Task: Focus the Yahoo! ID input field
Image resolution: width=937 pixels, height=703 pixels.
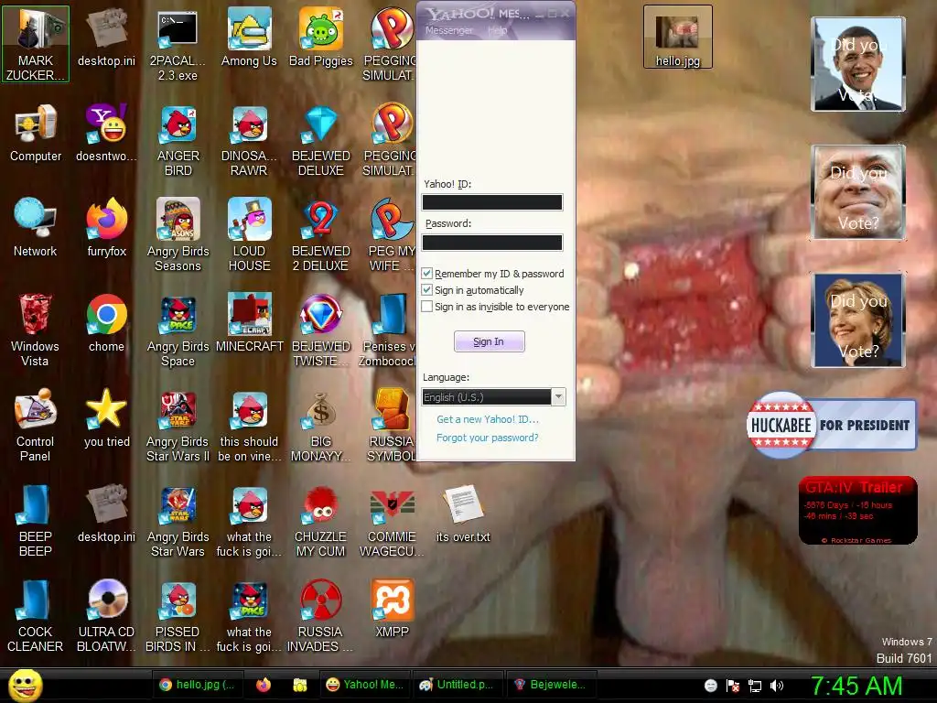Action: tap(492, 202)
